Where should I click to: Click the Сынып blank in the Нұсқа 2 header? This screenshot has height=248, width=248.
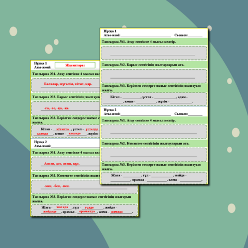click(x=195, y=115)
